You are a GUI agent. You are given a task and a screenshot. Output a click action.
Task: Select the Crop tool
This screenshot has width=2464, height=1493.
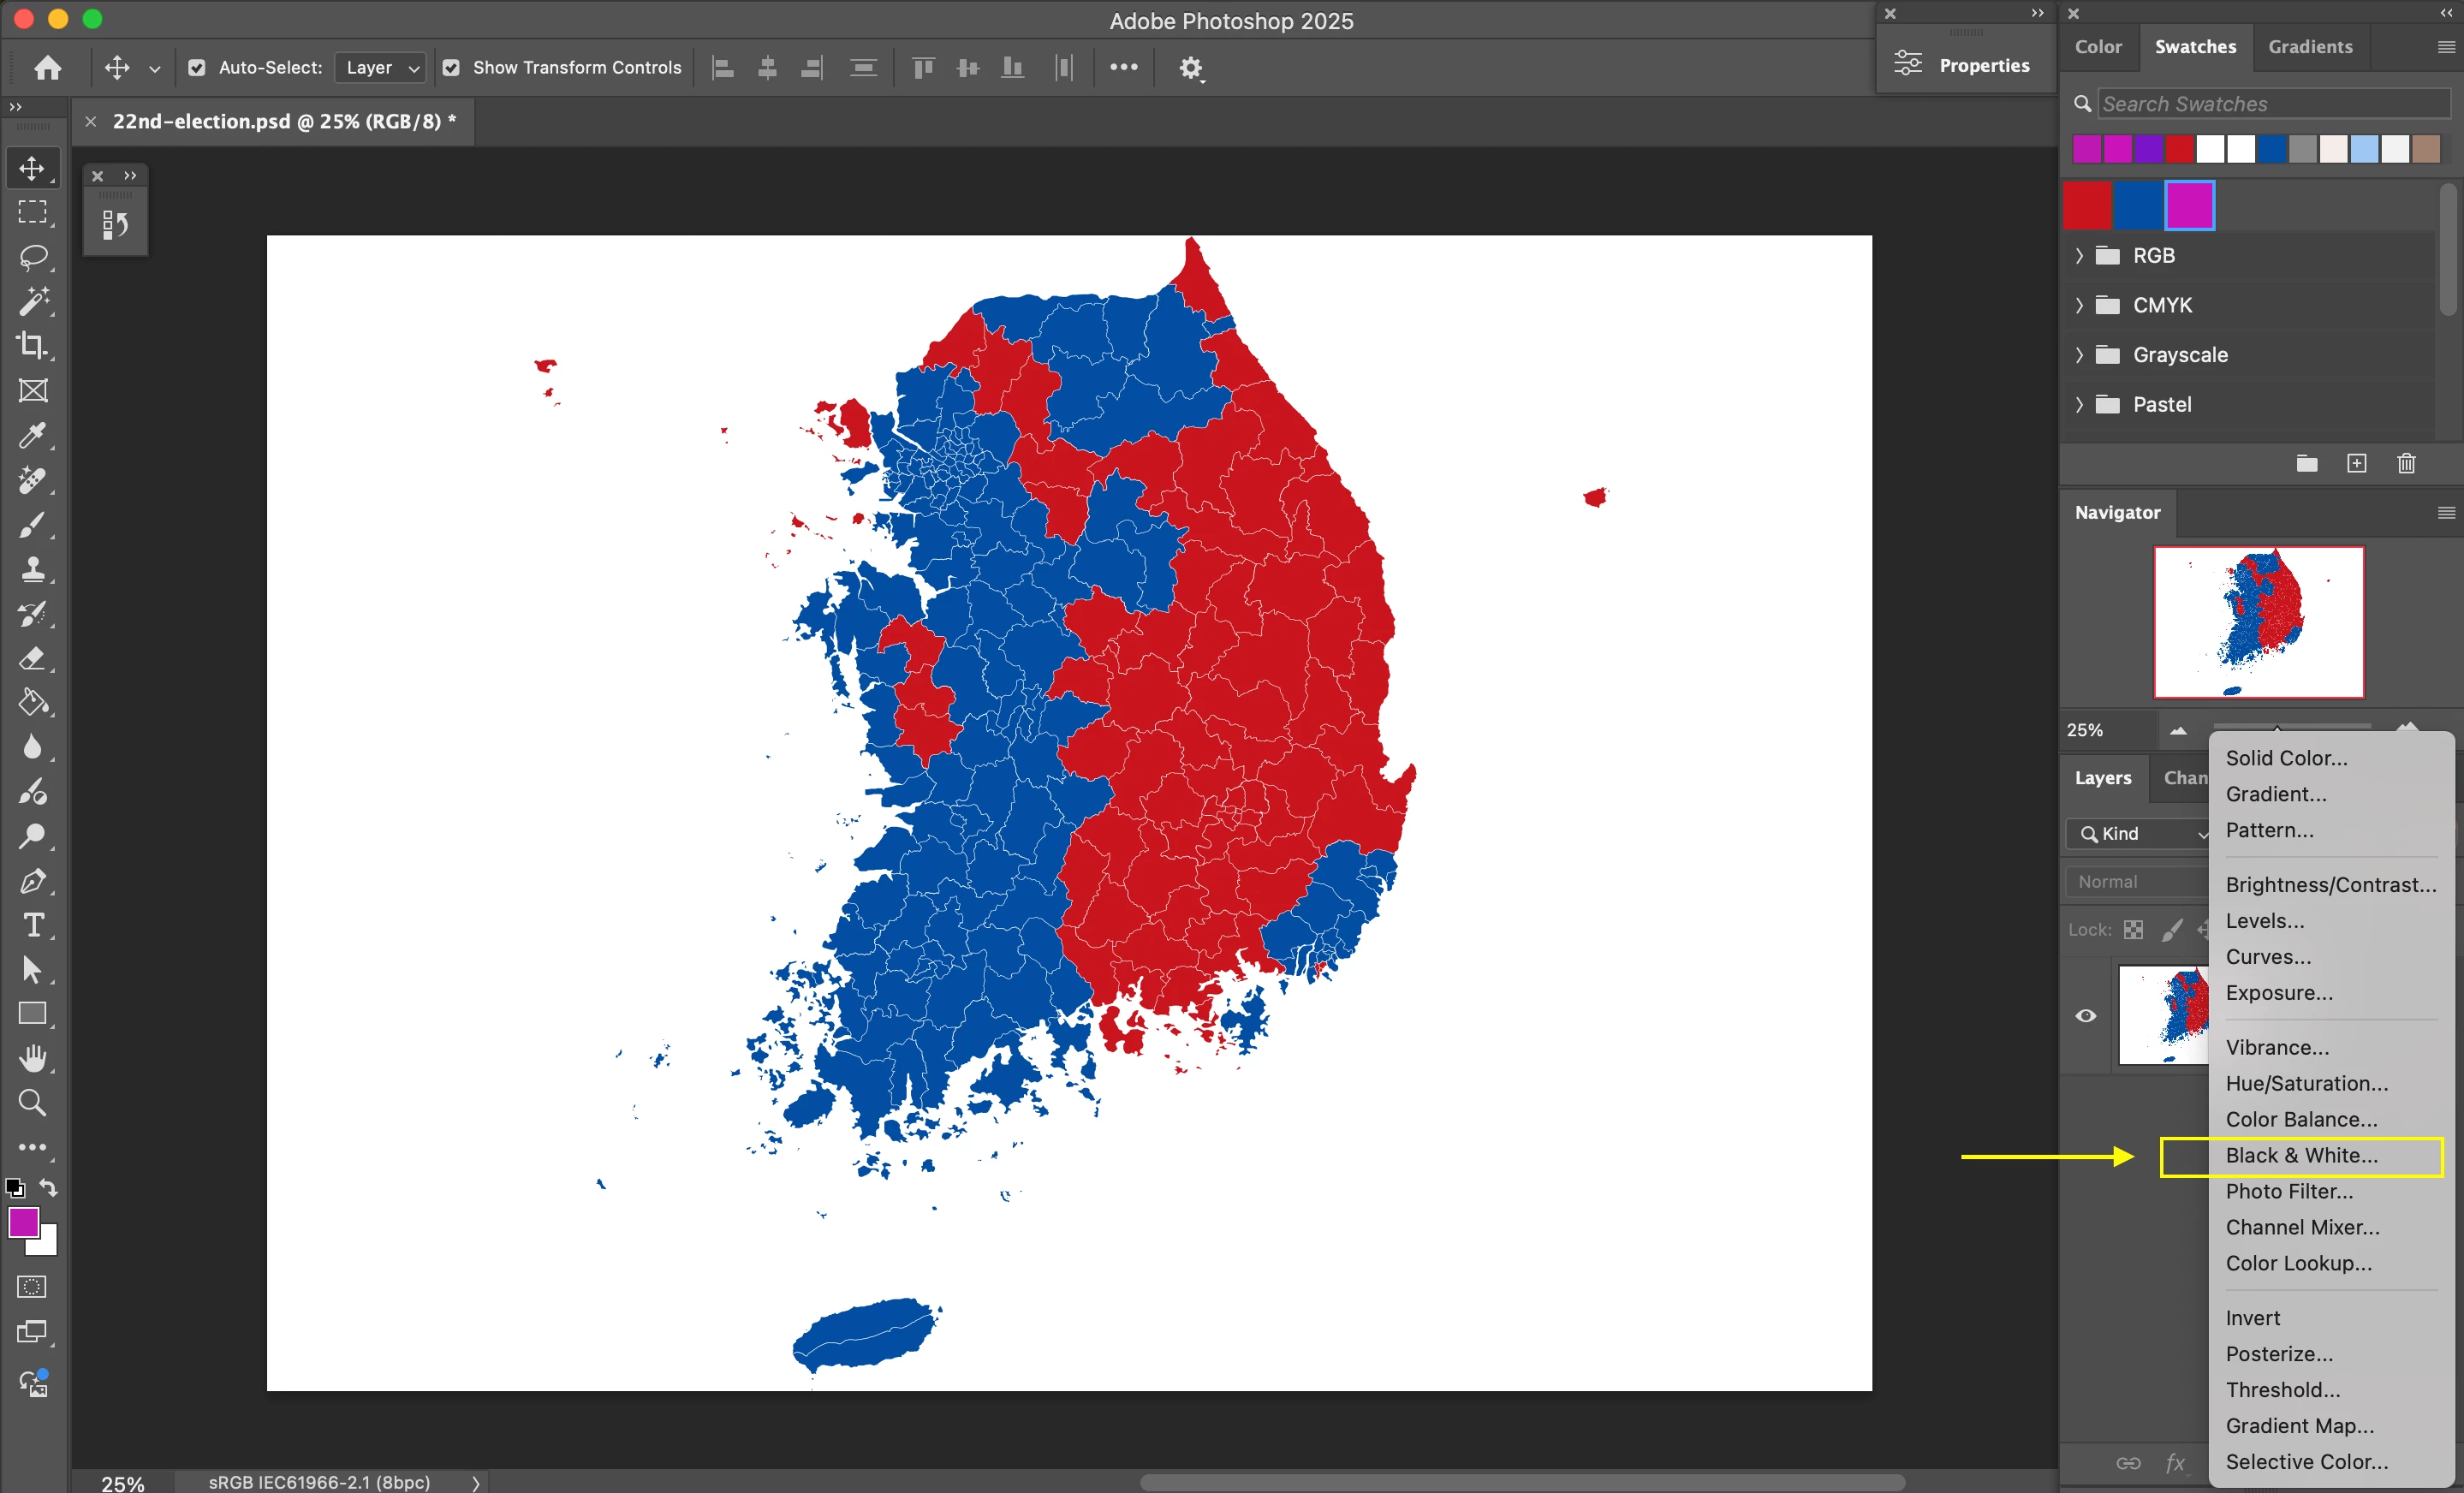pos(33,346)
